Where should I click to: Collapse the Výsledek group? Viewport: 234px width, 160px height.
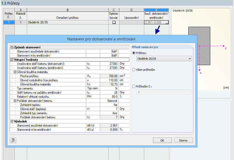12,121
